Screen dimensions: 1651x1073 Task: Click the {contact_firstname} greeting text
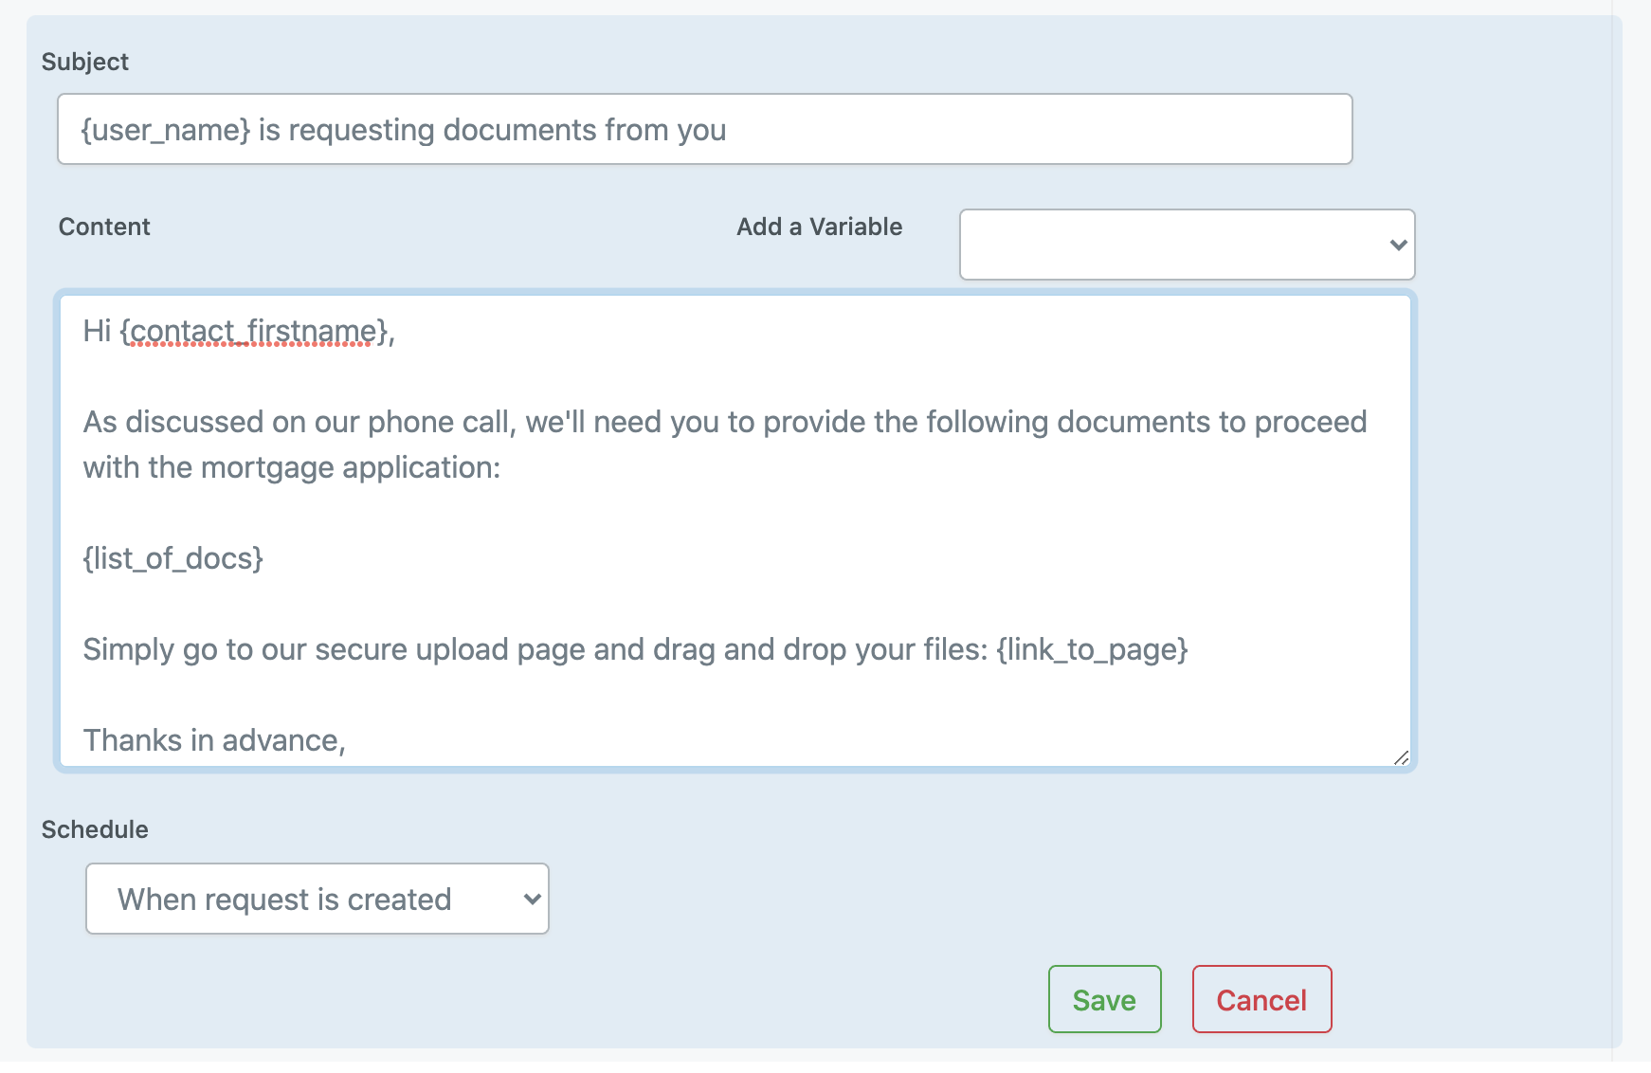click(254, 331)
